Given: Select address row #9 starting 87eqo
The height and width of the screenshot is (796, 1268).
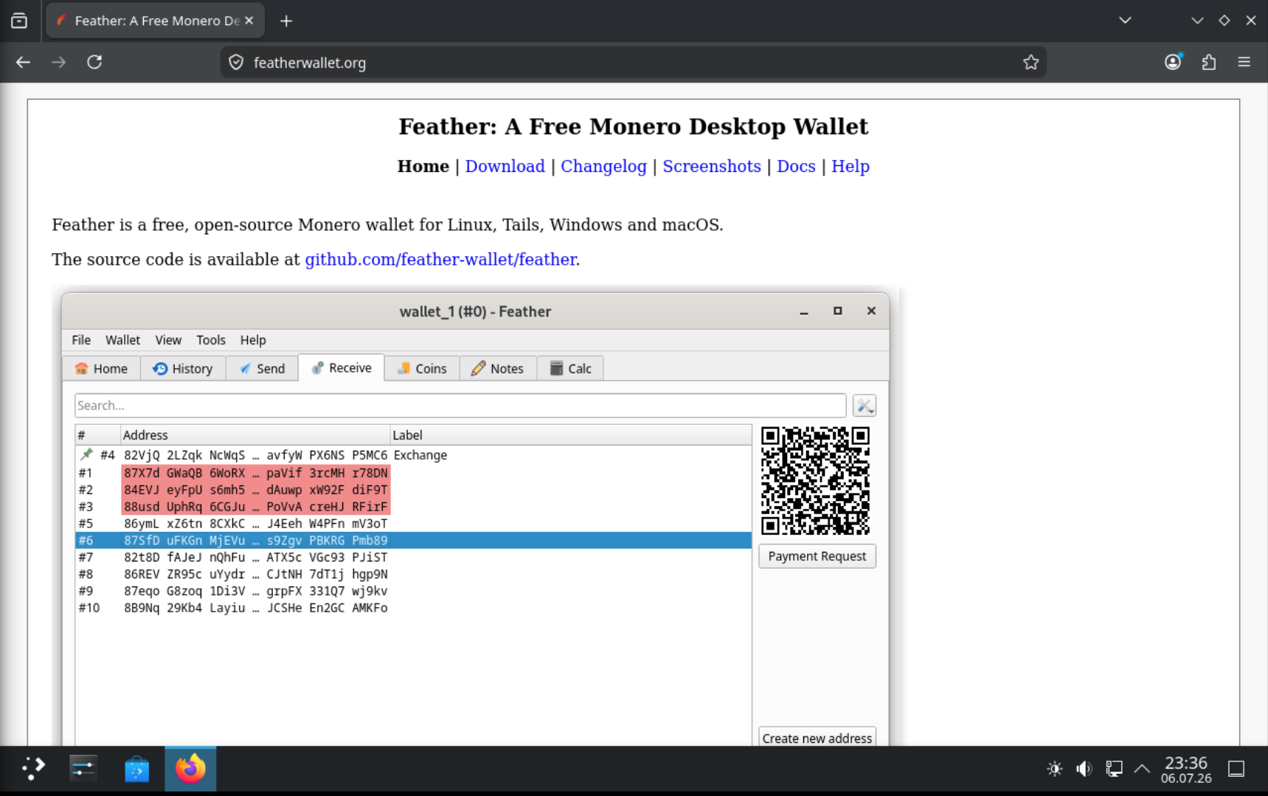Looking at the screenshot, I should 413,592.
